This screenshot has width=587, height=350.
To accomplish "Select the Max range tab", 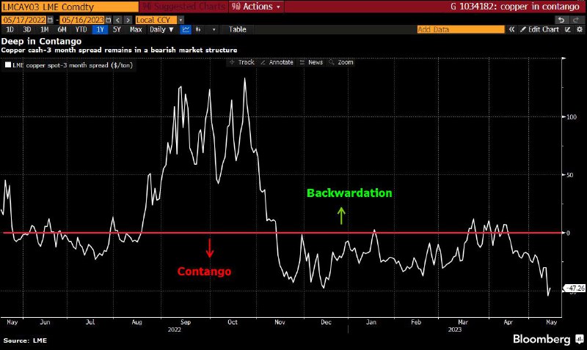I will [136, 29].
